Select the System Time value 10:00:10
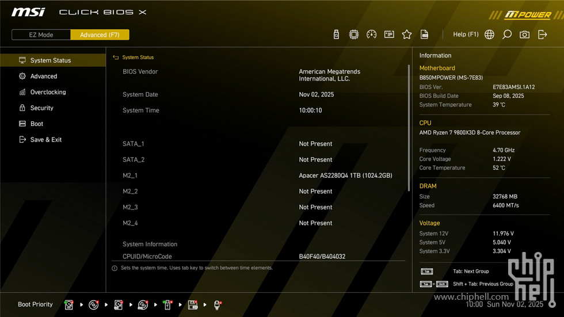The width and height of the screenshot is (564, 317). point(310,110)
